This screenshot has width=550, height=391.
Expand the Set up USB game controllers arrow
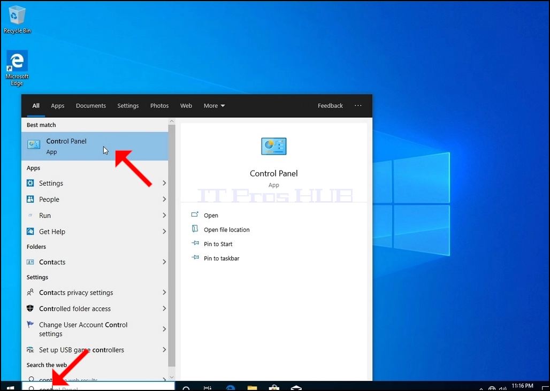pos(164,350)
